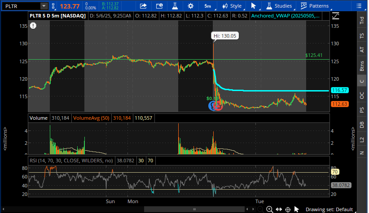The width and height of the screenshot is (369, 213).
Task: Open the N sidebar tab
Action: pos(362,153)
